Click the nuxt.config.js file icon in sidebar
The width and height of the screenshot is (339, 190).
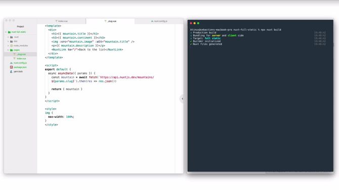coord(11,63)
